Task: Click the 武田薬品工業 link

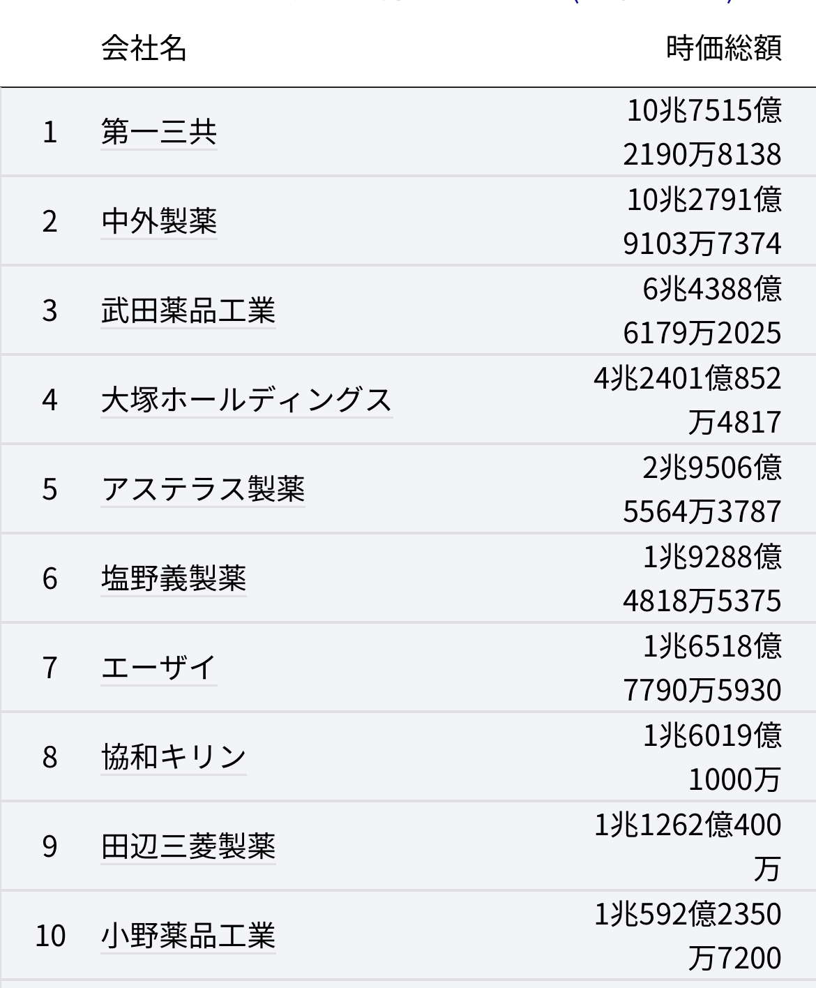Action: [188, 310]
